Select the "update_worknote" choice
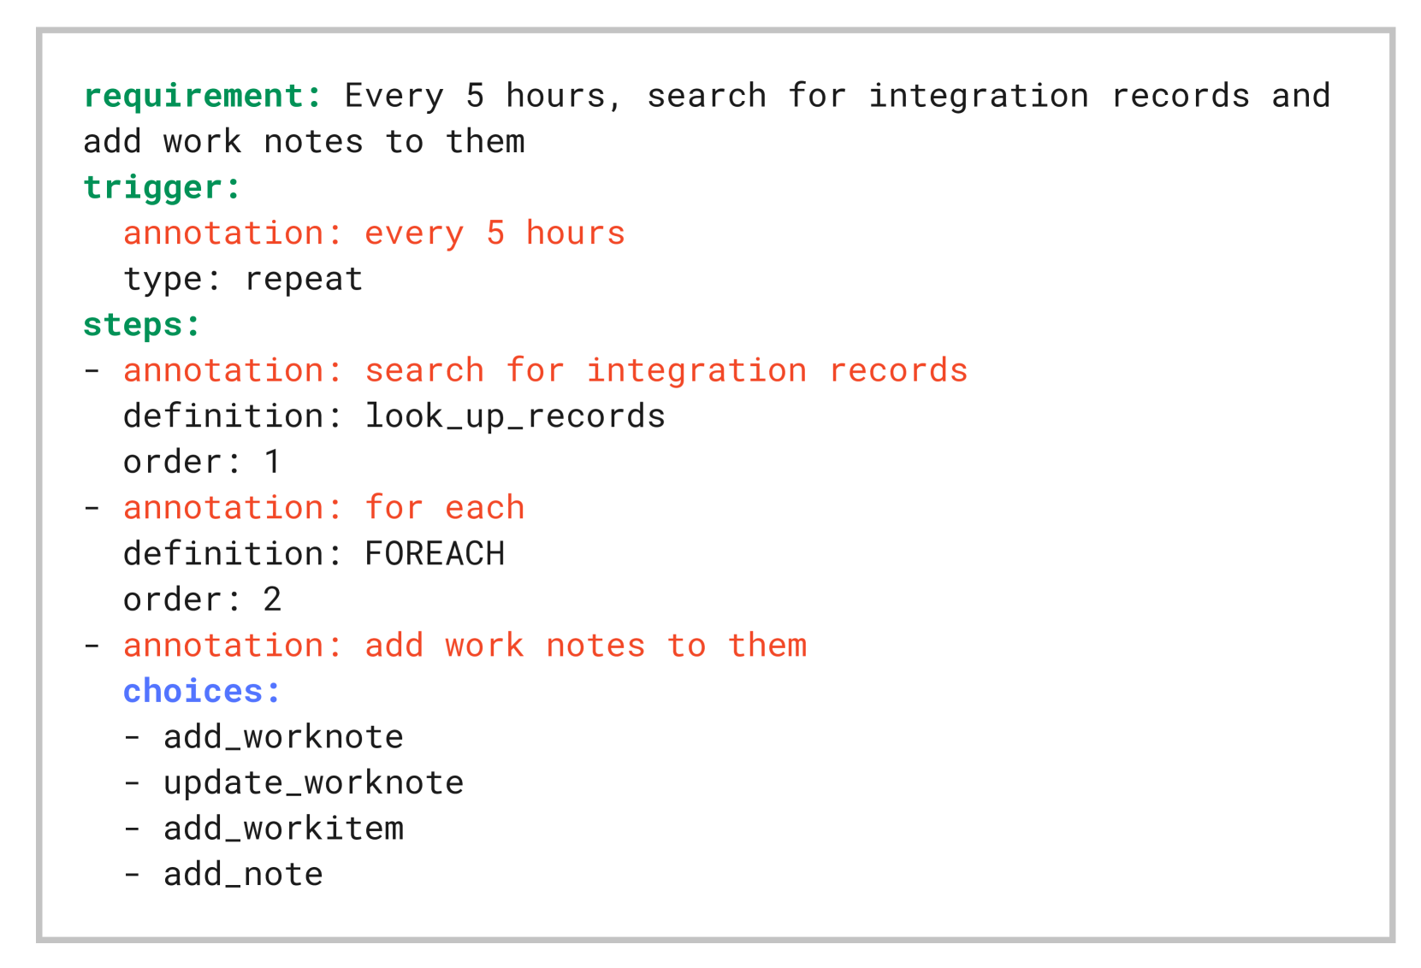1421x968 pixels. pyautogui.click(x=313, y=783)
